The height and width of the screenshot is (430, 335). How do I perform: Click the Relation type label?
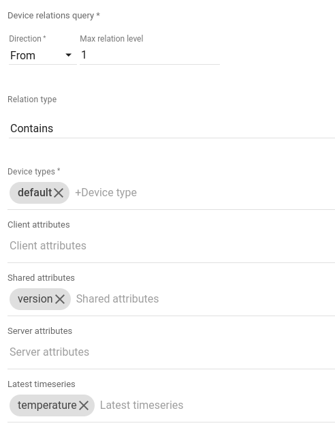coord(32,99)
